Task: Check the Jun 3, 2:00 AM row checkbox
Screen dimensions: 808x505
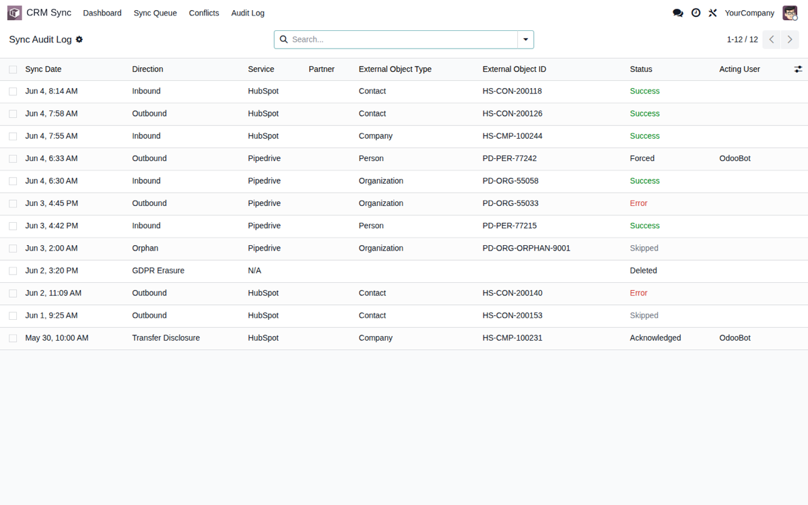Action: pos(13,248)
